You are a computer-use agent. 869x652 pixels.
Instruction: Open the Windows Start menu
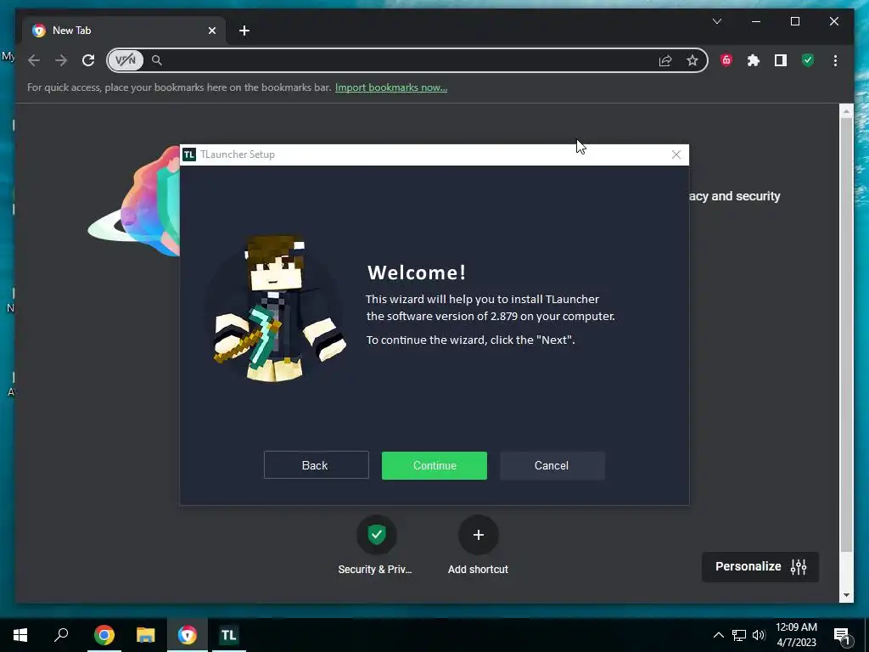(20, 635)
